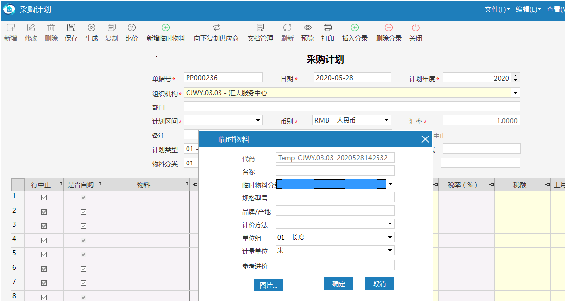Click the 参考进价 input field

(x=335, y=265)
